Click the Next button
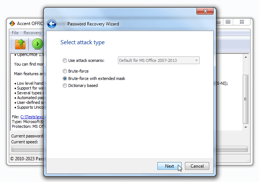The width and height of the screenshot is (259, 182). [x=169, y=166]
